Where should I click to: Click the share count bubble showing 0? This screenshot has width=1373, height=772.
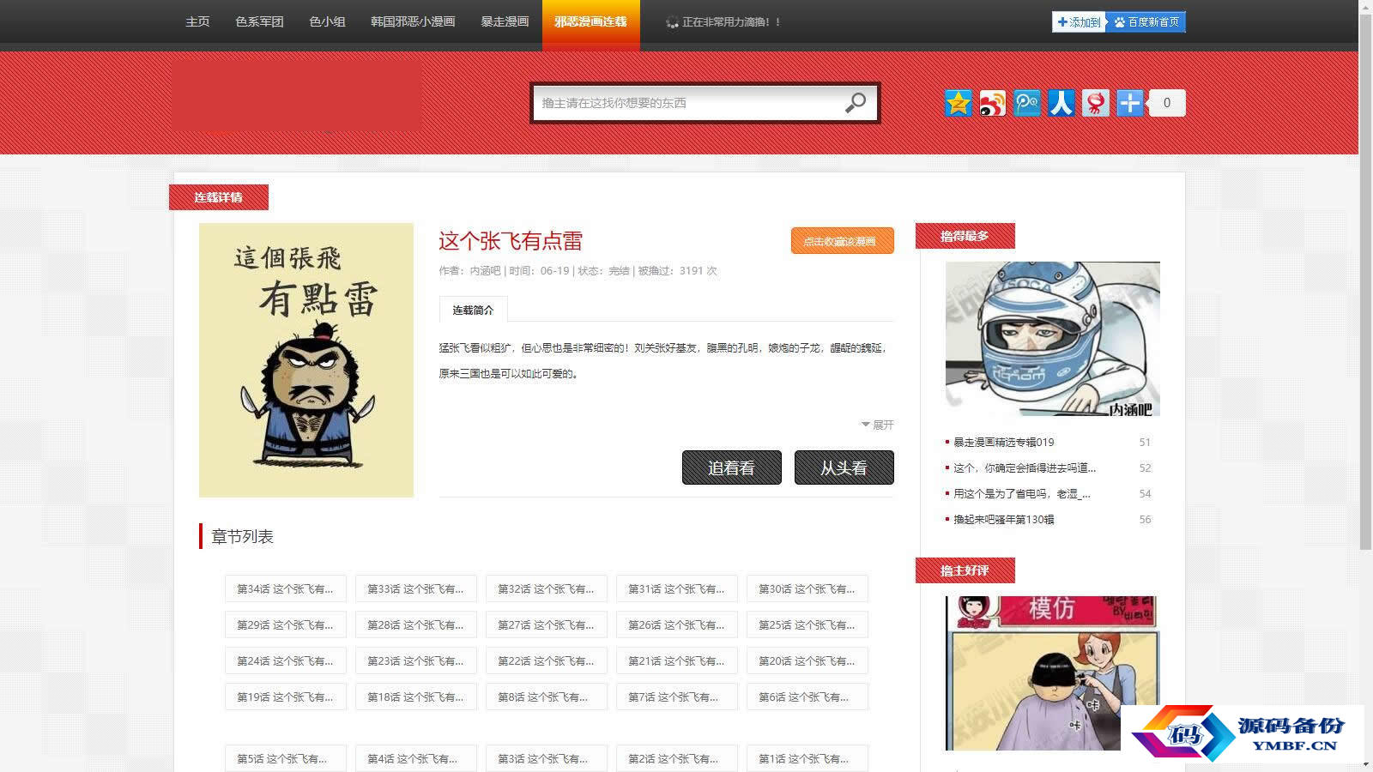pos(1166,103)
